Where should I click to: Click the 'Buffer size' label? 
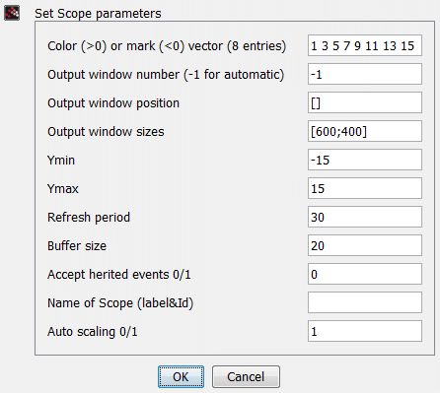pyautogui.click(x=77, y=246)
